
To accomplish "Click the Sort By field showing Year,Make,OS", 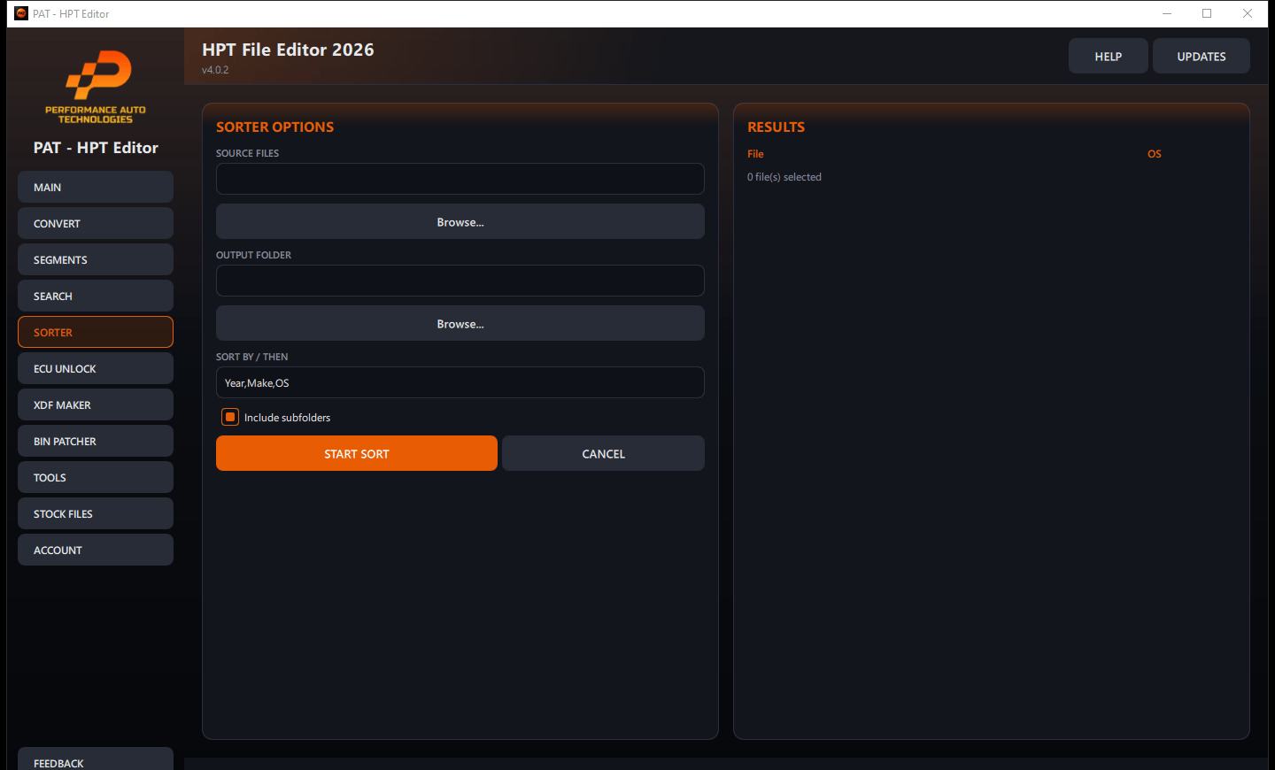I will [460, 382].
